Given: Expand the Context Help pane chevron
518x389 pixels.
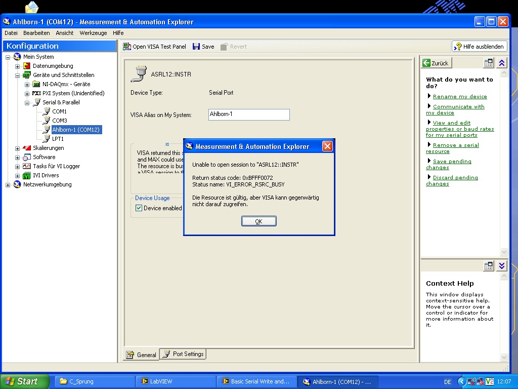Looking at the screenshot, I should click(x=502, y=266).
